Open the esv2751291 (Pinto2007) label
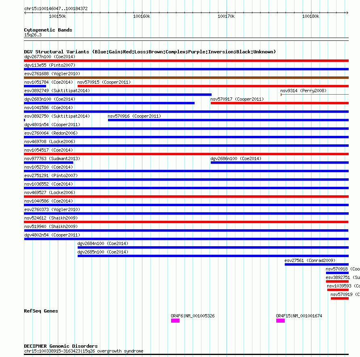 tap(51, 175)
